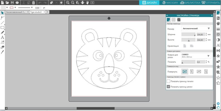Image resolution: width=221 pixels, height=111 pixels.
Task: Open the fill pattern dropdown arrow
Action: point(7,8)
